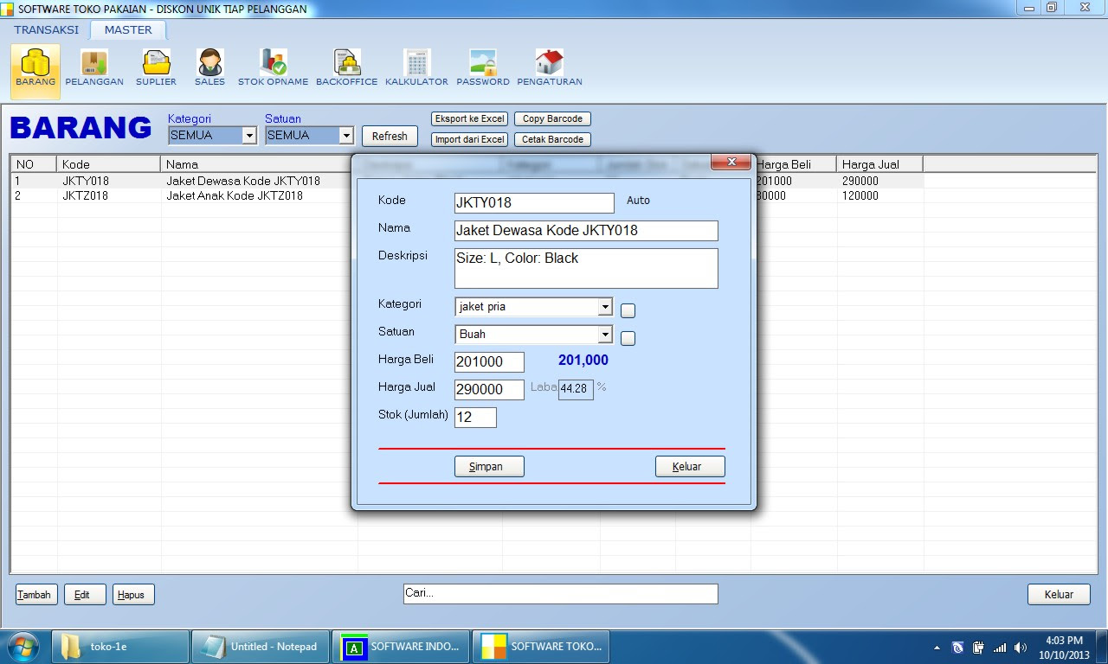Switch to SOFTWARE TOKO taskbar item
This screenshot has width=1108, height=664.
coord(541,647)
